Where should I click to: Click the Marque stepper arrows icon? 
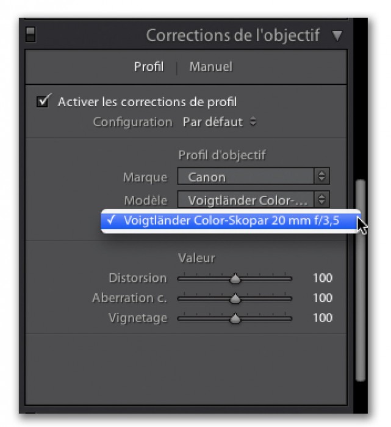point(322,176)
